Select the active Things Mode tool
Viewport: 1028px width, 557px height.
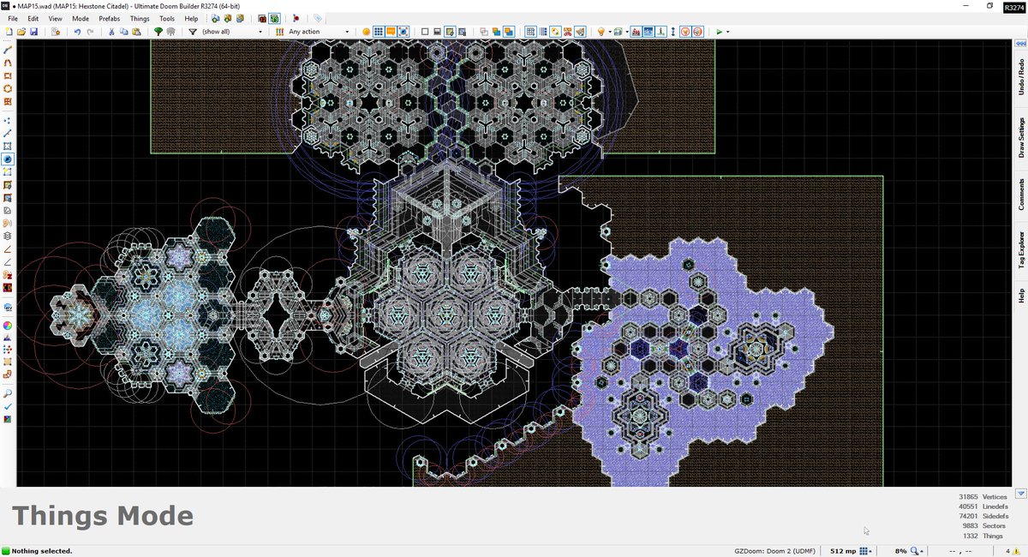click(x=8, y=159)
